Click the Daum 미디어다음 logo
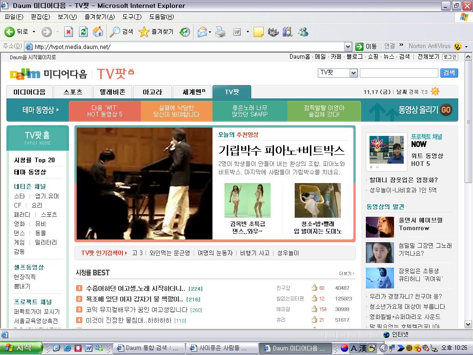Screen dimensions: 473x355 [x=48, y=74]
